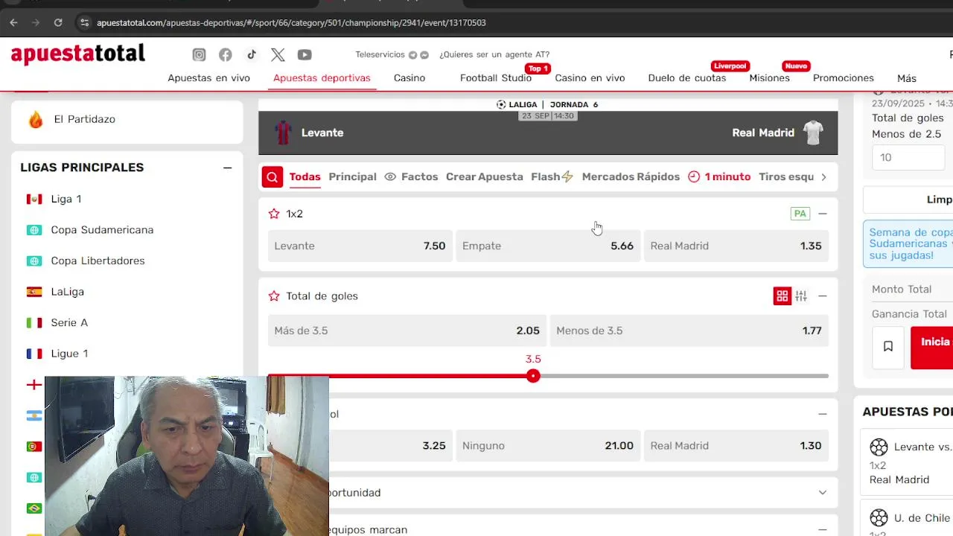Click the red search icon in market tabs
The image size is (953, 536).
(x=272, y=177)
